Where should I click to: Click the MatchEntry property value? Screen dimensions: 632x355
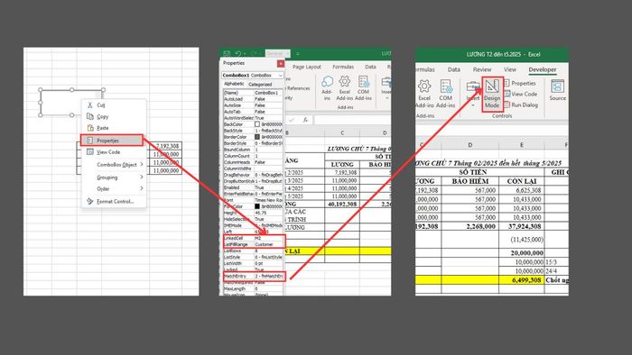[x=268, y=277]
